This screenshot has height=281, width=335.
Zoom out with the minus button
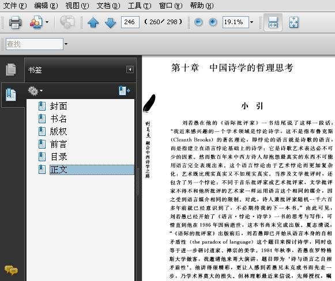tap(198, 22)
